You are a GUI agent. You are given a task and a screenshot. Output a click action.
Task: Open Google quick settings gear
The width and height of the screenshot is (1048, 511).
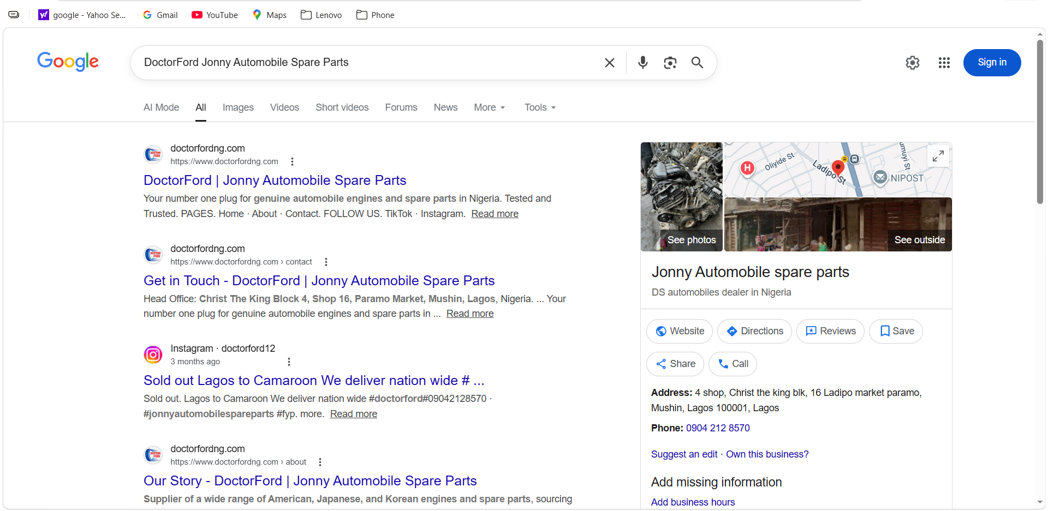(x=912, y=63)
